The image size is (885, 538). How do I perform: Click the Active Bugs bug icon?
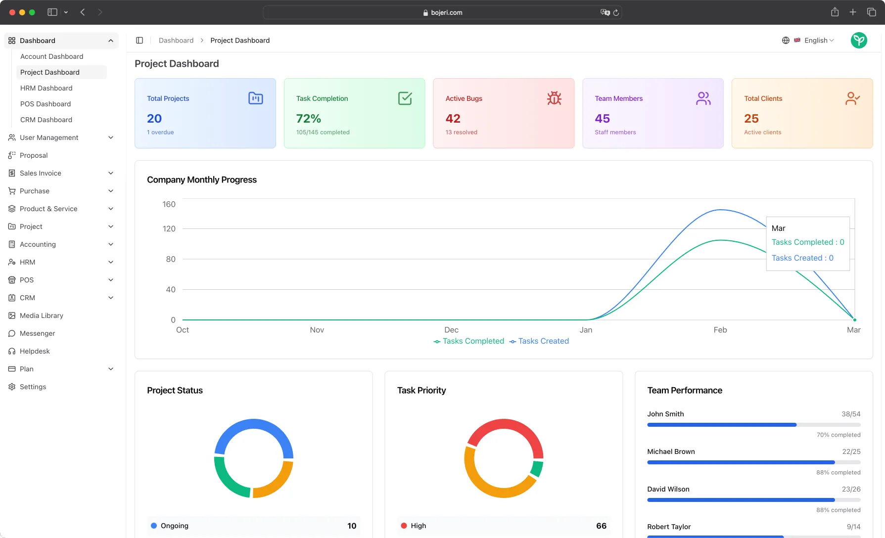coord(555,98)
